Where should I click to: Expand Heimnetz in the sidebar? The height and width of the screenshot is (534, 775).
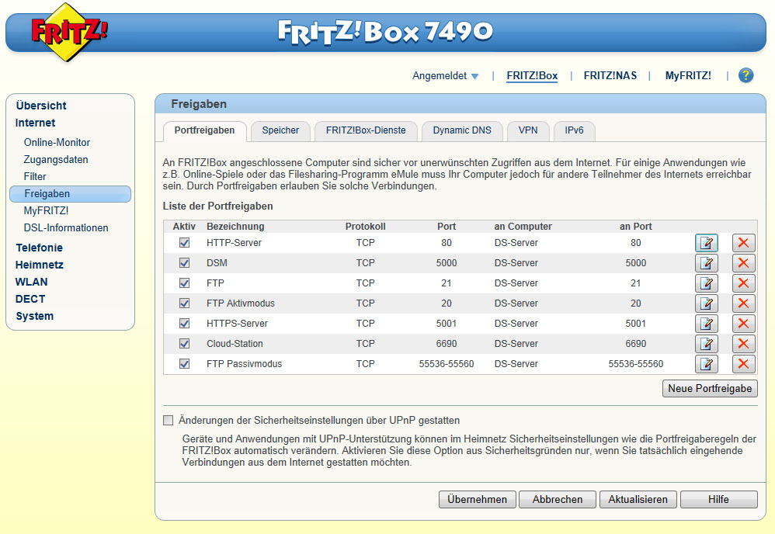pos(39,265)
